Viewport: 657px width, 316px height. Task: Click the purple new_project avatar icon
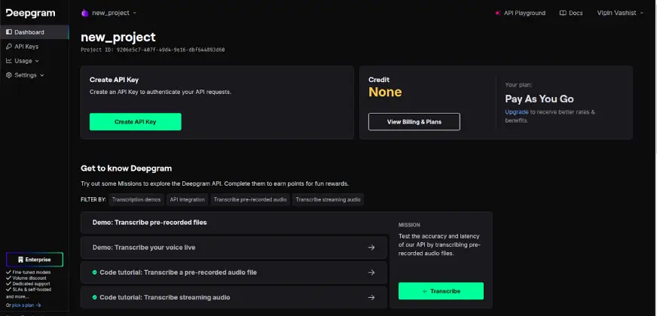click(x=84, y=13)
